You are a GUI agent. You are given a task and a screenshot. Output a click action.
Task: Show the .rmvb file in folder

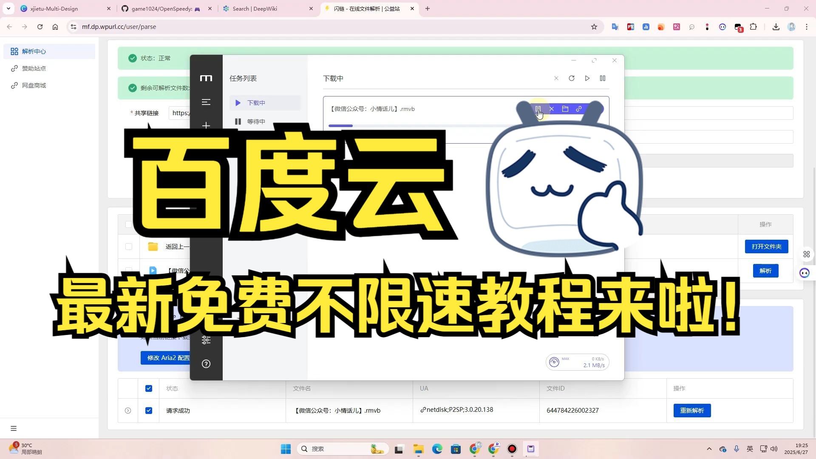tap(565, 109)
